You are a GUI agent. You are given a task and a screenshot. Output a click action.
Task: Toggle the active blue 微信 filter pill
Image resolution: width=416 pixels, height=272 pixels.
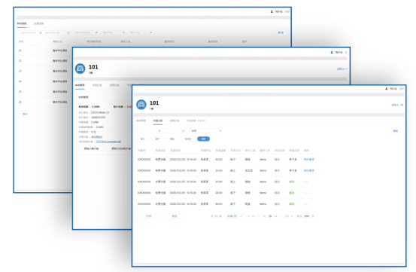(x=204, y=139)
